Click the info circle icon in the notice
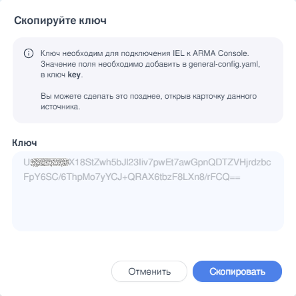The height and width of the screenshot is (296, 296). (29, 53)
